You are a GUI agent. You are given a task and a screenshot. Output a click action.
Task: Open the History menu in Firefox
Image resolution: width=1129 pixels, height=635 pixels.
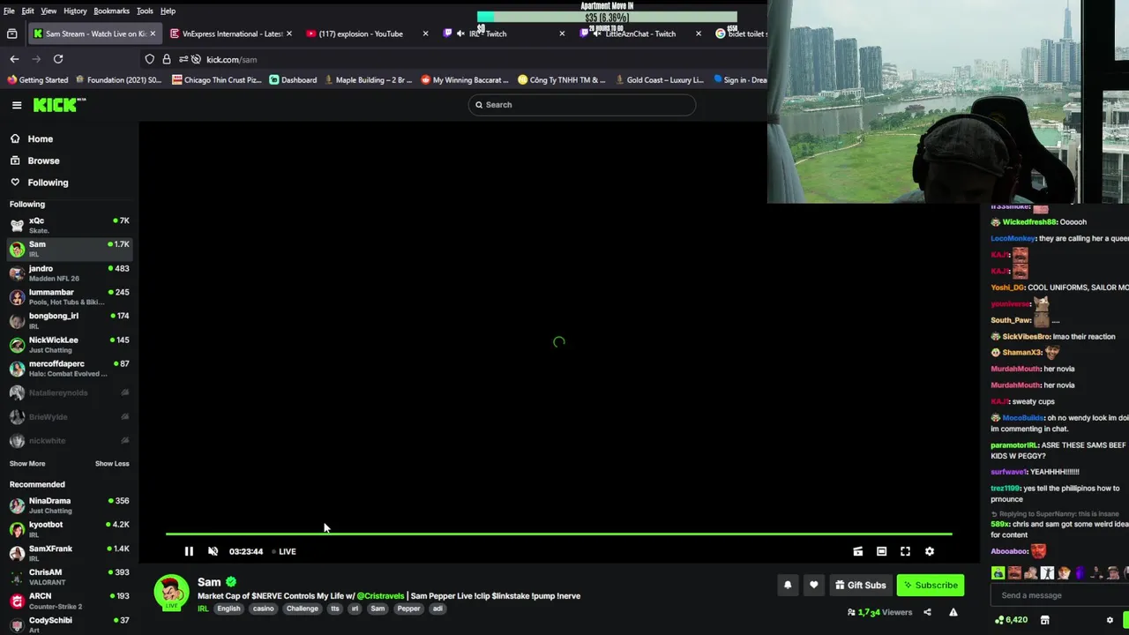coord(75,11)
